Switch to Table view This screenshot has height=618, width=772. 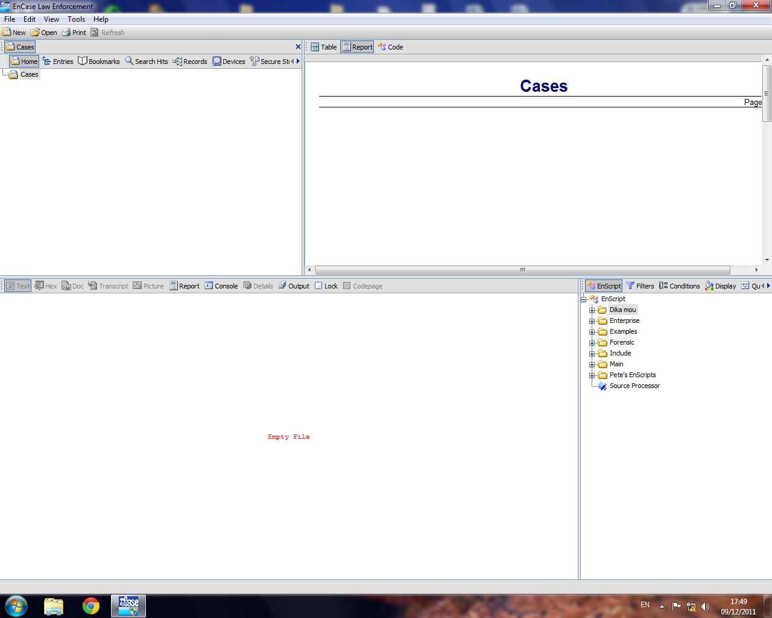pos(324,47)
